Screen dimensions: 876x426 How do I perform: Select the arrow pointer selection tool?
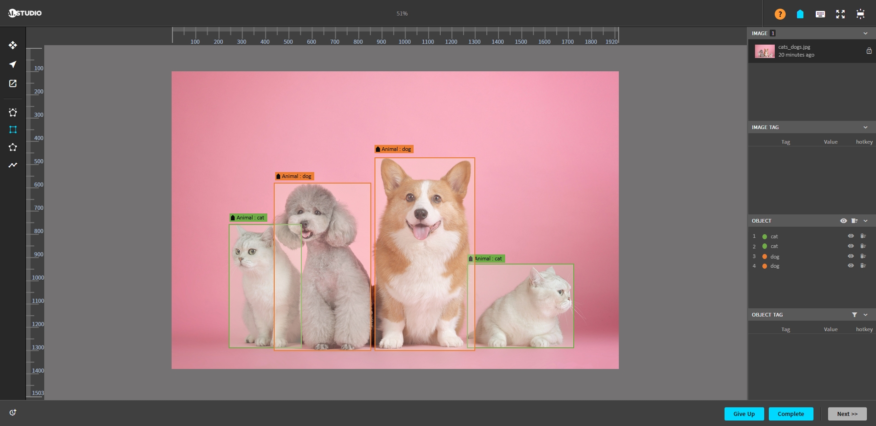pyautogui.click(x=13, y=64)
